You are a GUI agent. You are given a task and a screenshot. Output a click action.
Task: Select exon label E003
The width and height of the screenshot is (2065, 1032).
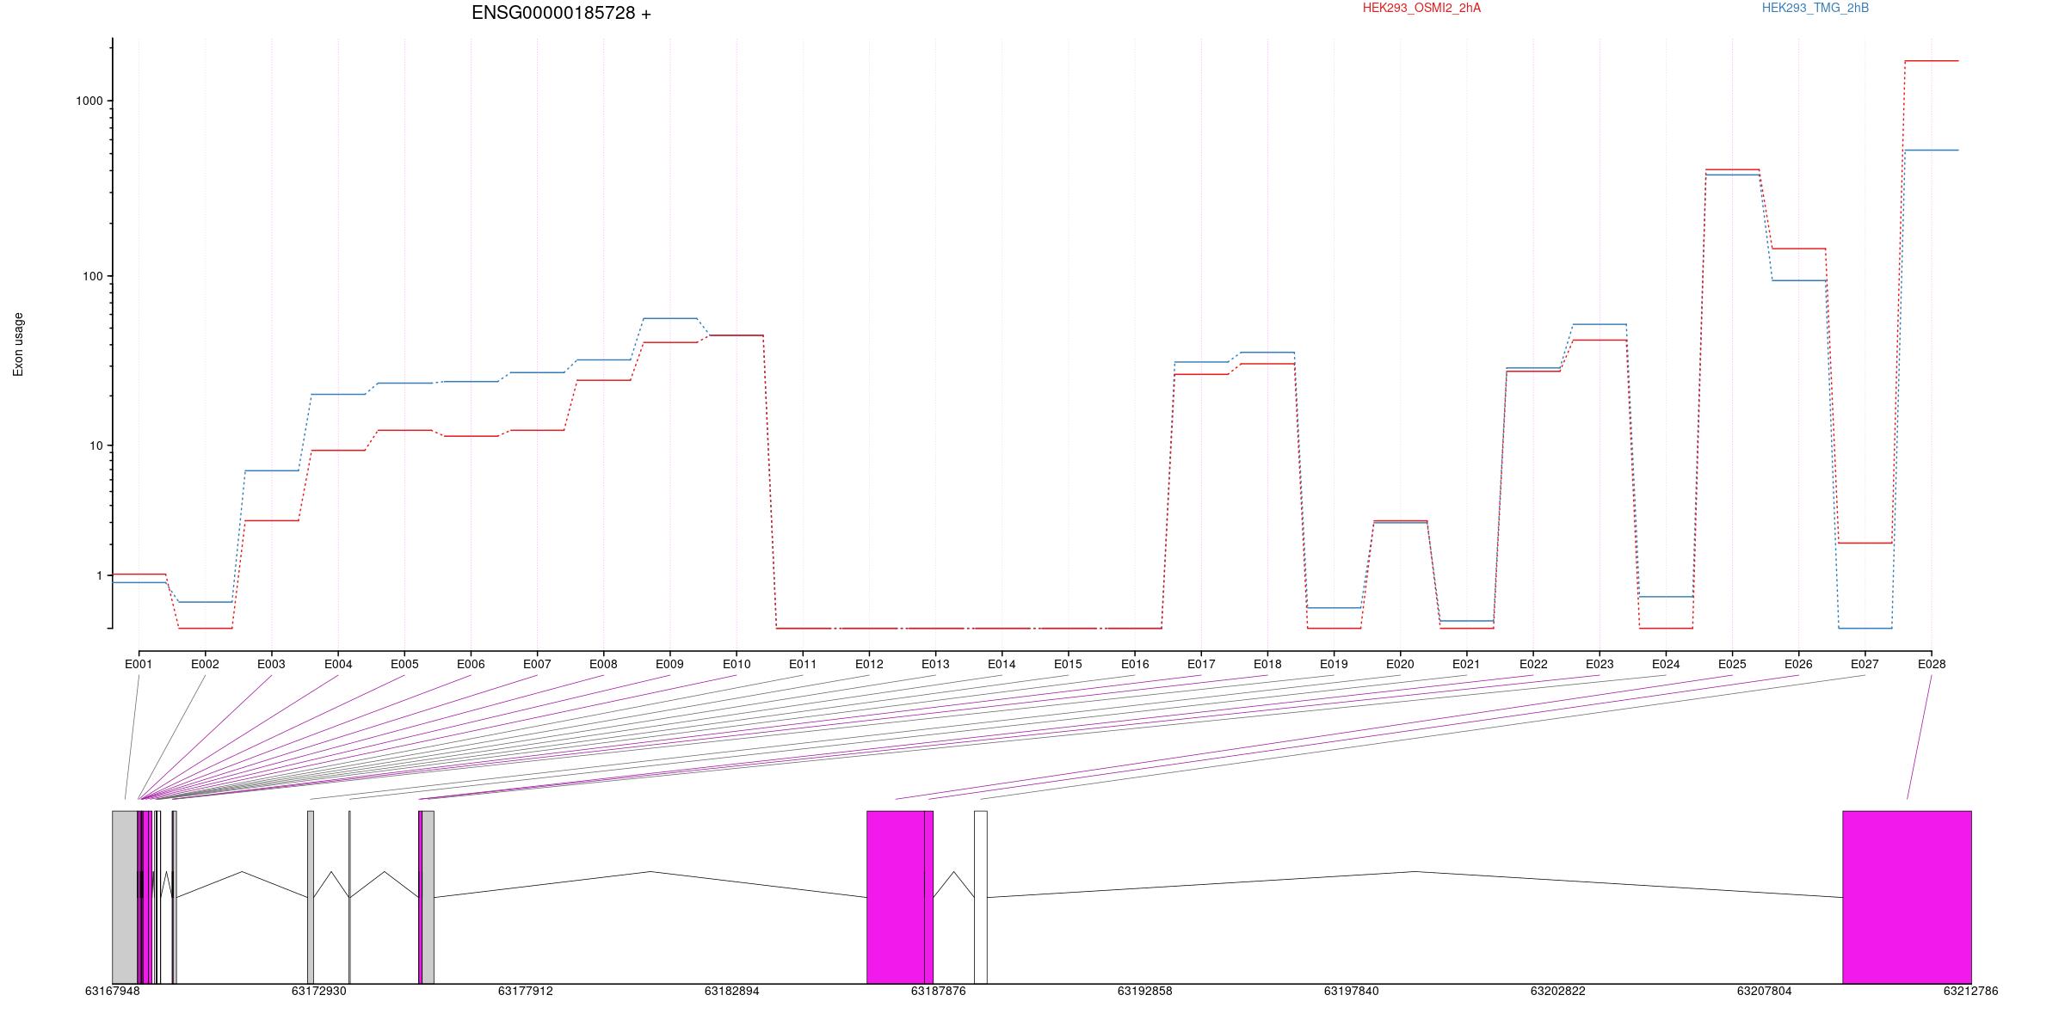(271, 664)
